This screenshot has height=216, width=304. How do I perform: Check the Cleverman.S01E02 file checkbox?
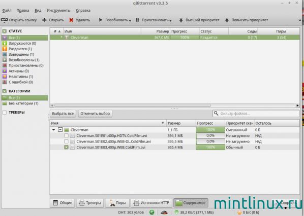[66, 141]
